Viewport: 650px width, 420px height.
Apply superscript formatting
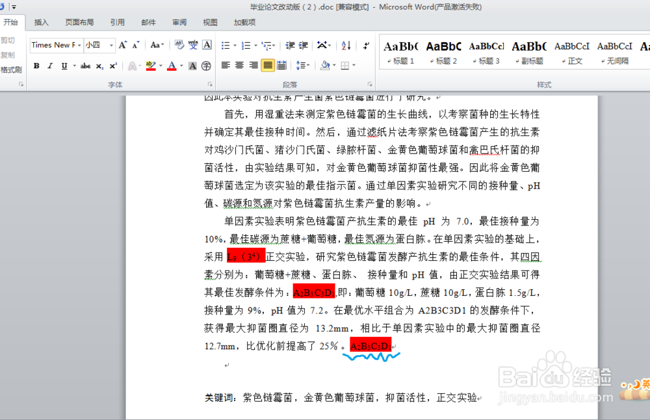[x=112, y=66]
